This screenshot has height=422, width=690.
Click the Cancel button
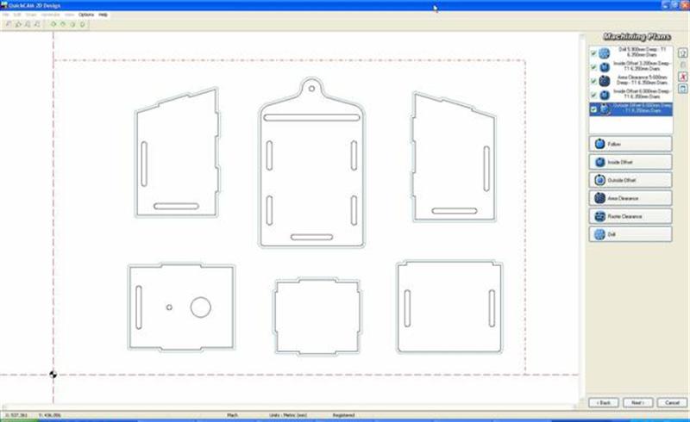(x=668, y=402)
